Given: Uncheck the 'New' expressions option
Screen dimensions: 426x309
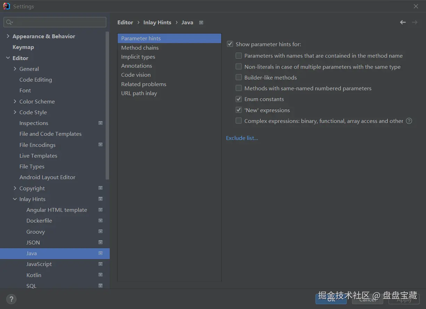Looking at the screenshot, I should pyautogui.click(x=239, y=110).
